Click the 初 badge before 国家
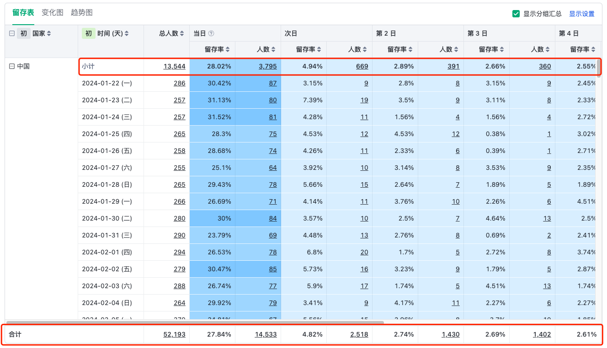Screen dimensions: 607x348 click(x=23, y=33)
